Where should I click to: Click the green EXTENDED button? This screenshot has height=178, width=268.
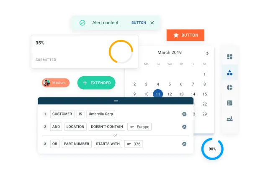pos(96,83)
